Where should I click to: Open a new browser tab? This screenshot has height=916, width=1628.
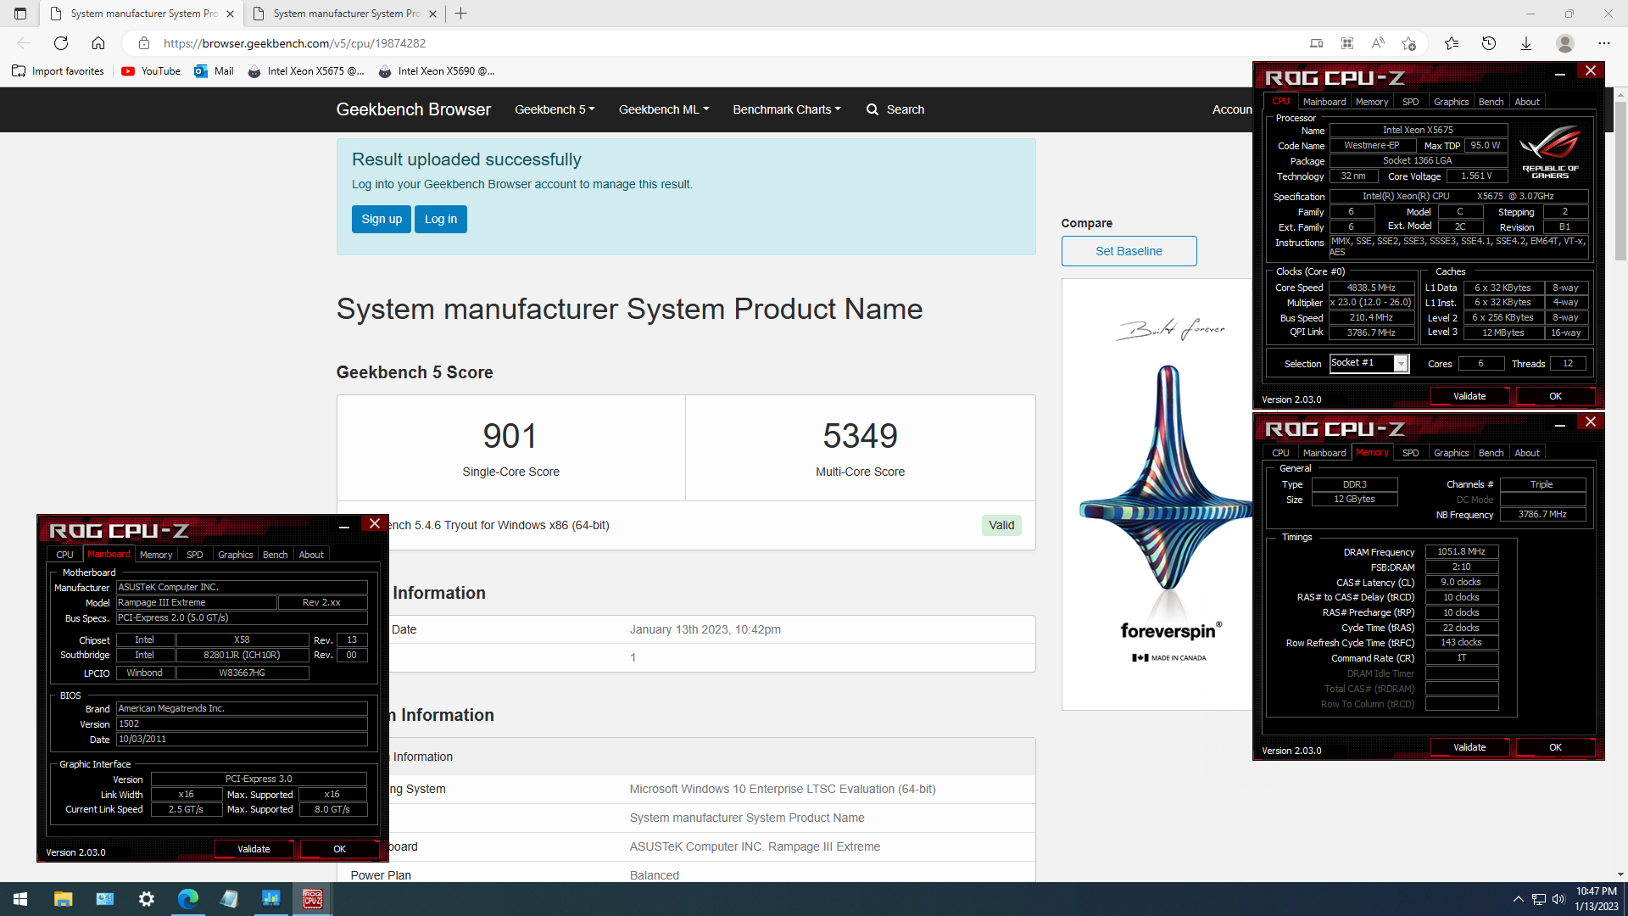pyautogui.click(x=460, y=14)
